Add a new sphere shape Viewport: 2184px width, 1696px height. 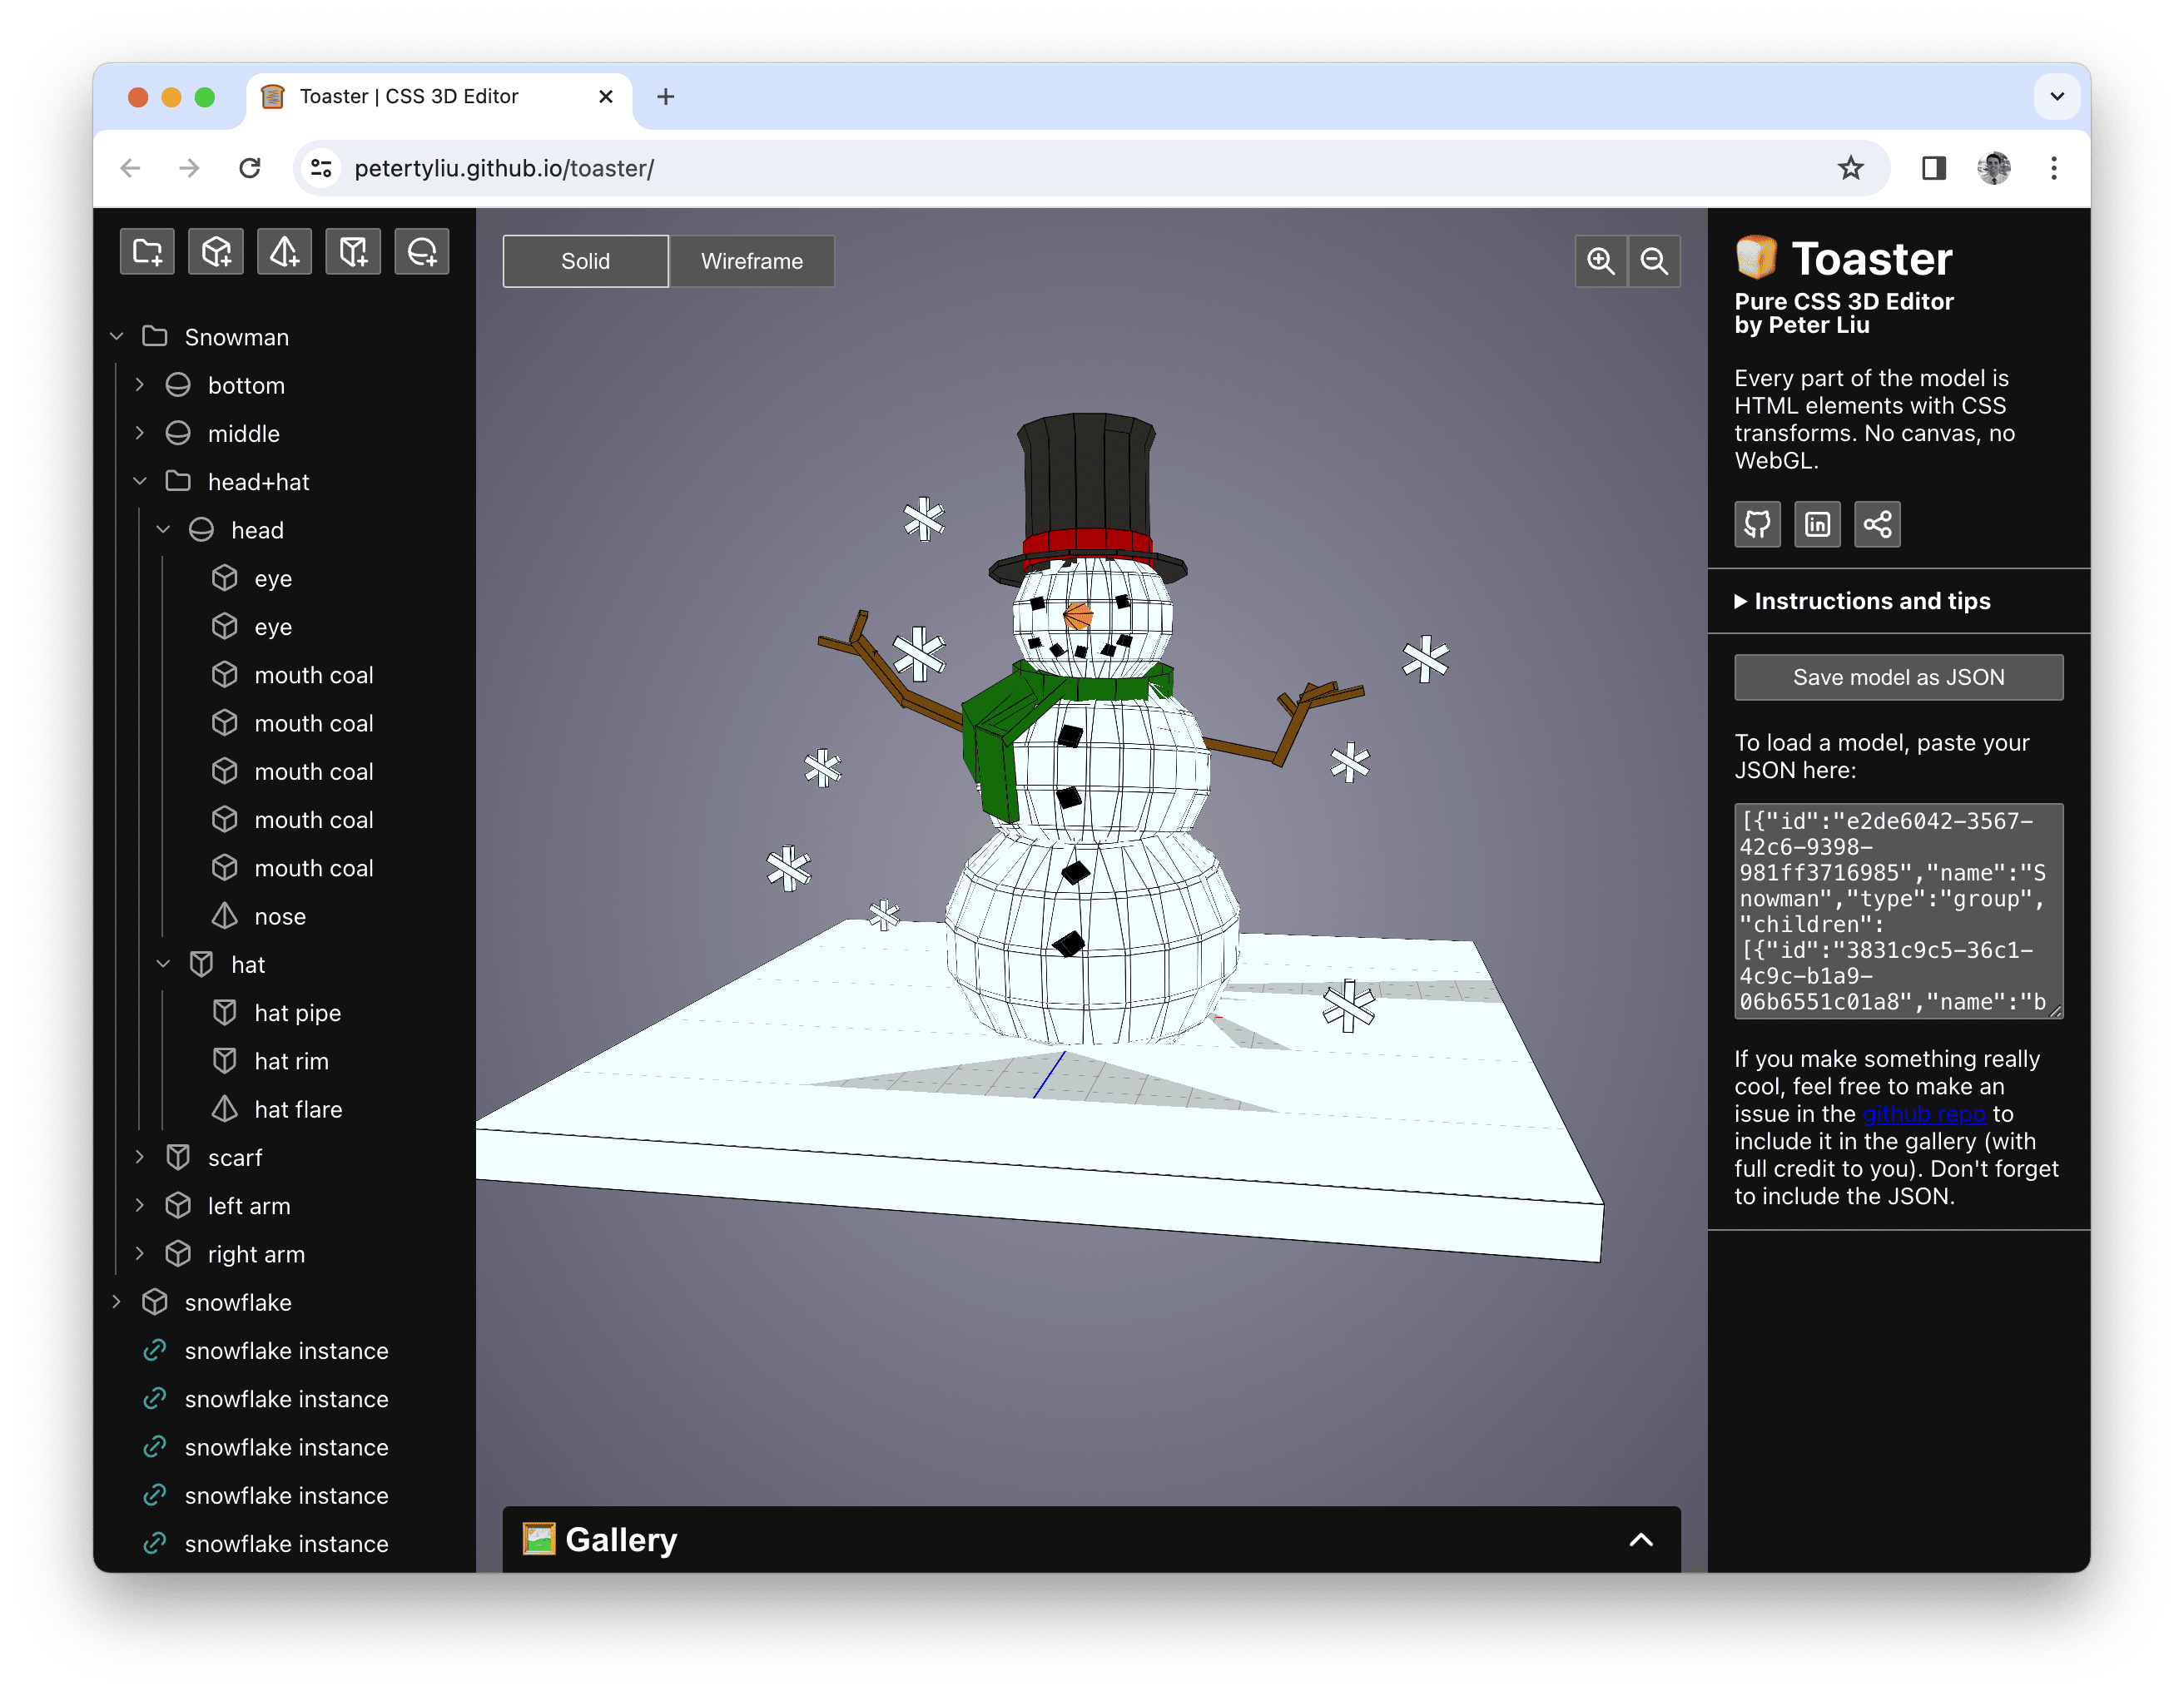point(421,251)
